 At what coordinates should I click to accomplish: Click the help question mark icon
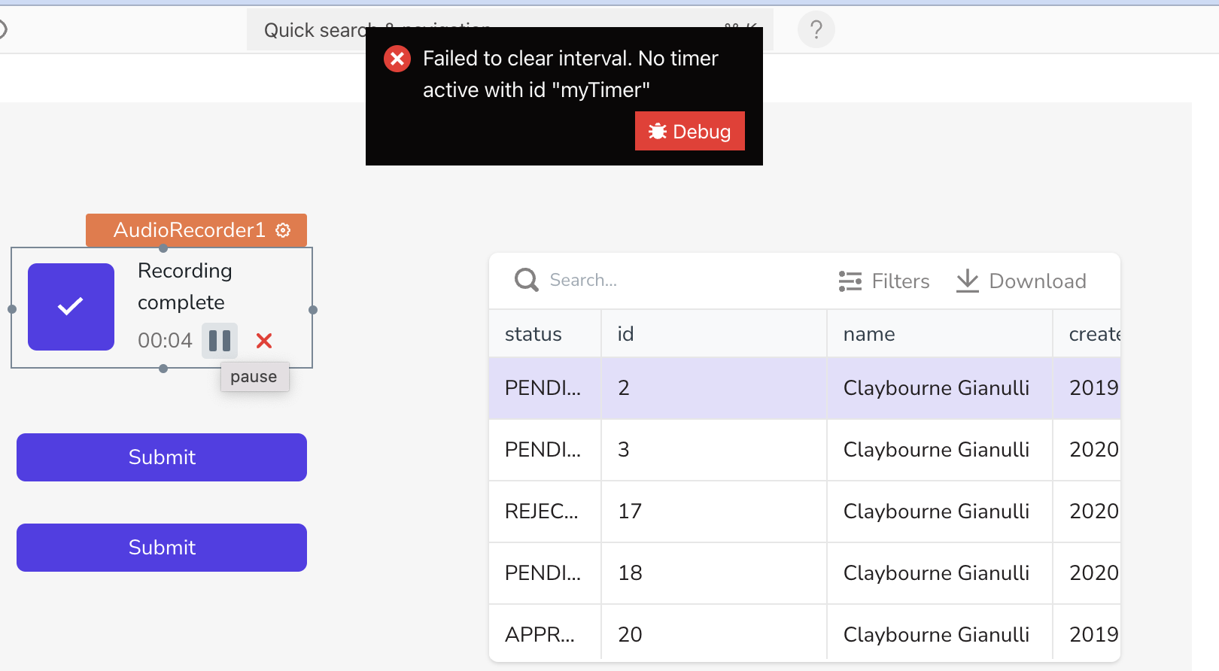(816, 30)
